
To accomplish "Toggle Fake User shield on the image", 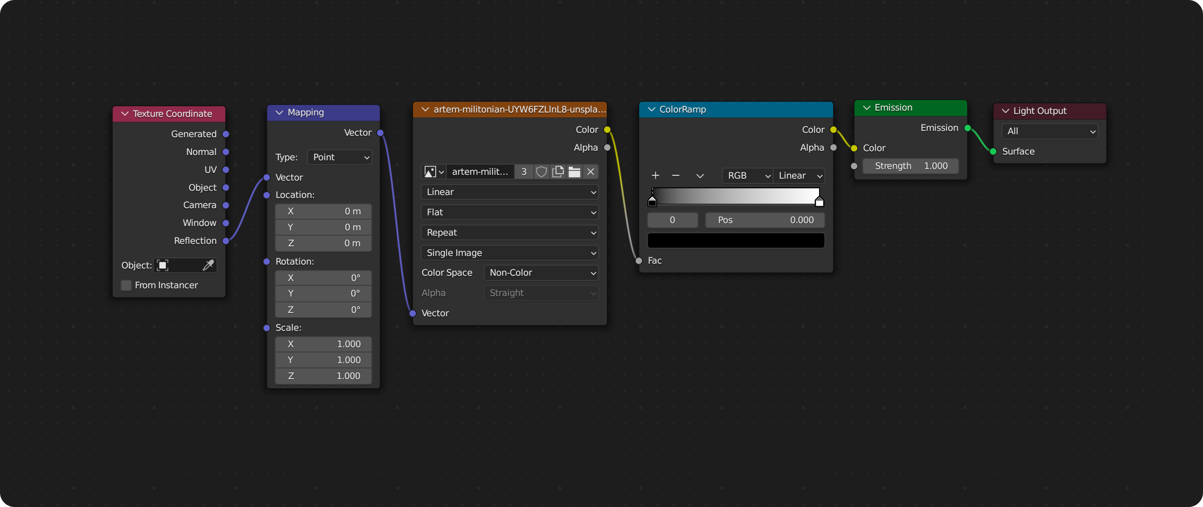I will point(541,171).
